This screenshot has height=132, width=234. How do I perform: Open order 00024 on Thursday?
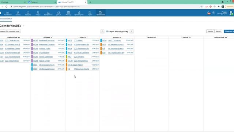pyautogui.click(x=104, y=41)
